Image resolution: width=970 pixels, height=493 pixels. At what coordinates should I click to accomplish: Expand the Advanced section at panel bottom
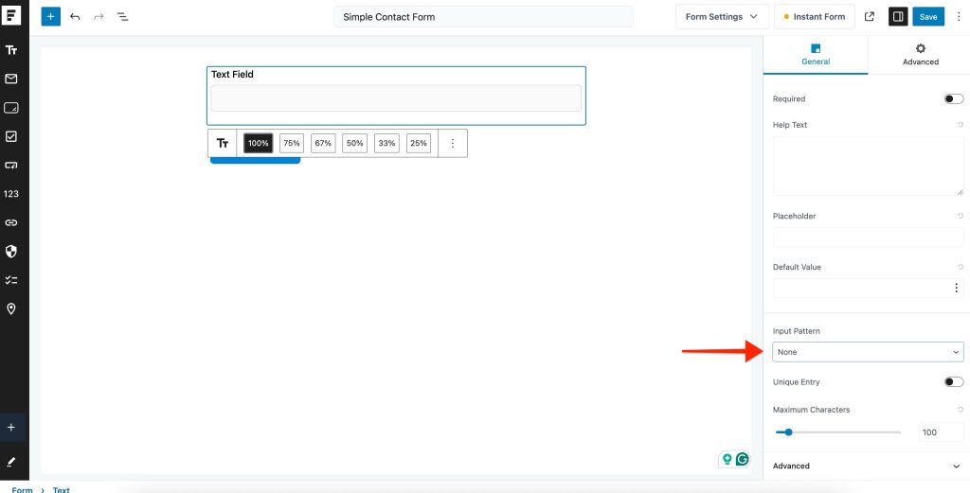(x=867, y=467)
